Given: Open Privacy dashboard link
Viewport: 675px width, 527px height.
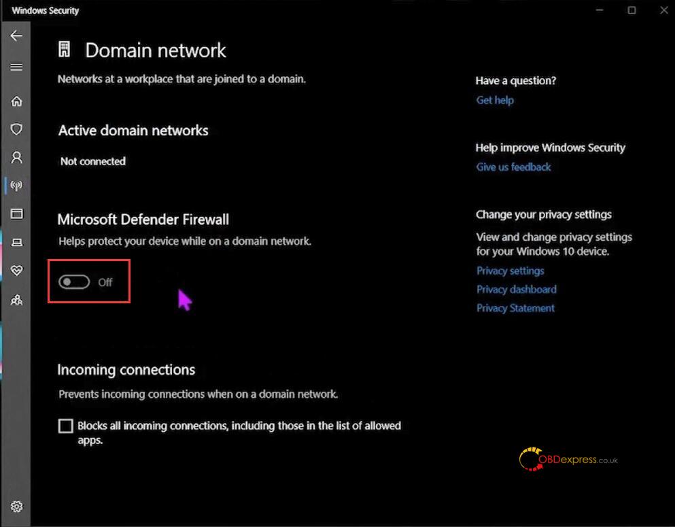Looking at the screenshot, I should [516, 289].
